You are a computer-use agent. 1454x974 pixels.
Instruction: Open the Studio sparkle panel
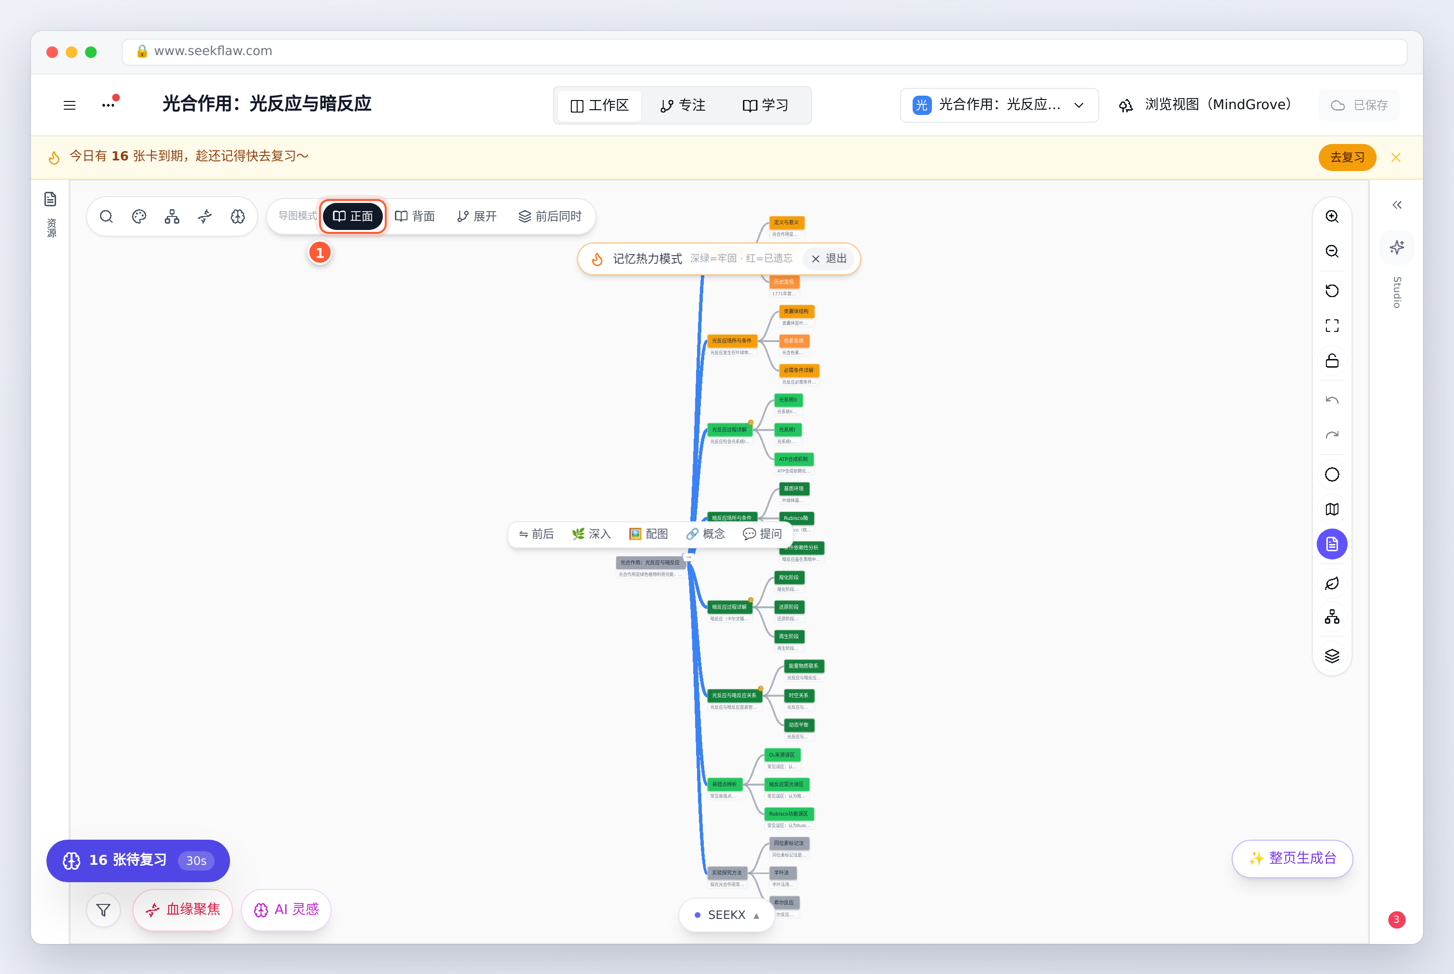point(1397,247)
